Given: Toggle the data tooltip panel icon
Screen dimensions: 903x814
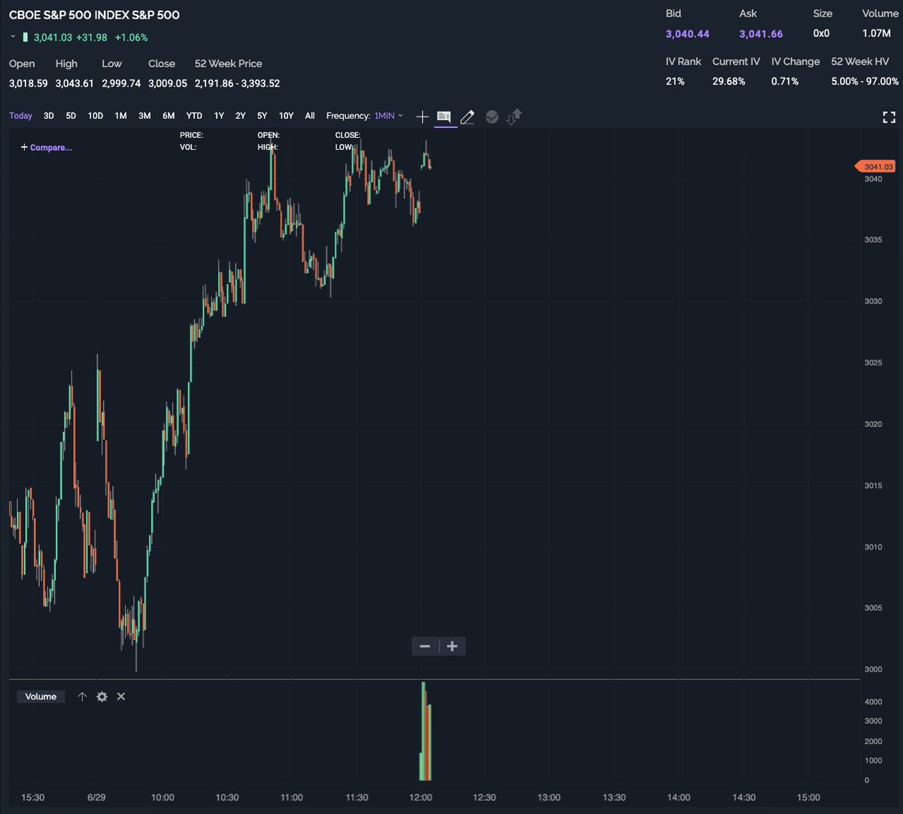Looking at the screenshot, I should [444, 117].
